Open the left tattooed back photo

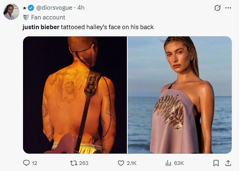75,95
